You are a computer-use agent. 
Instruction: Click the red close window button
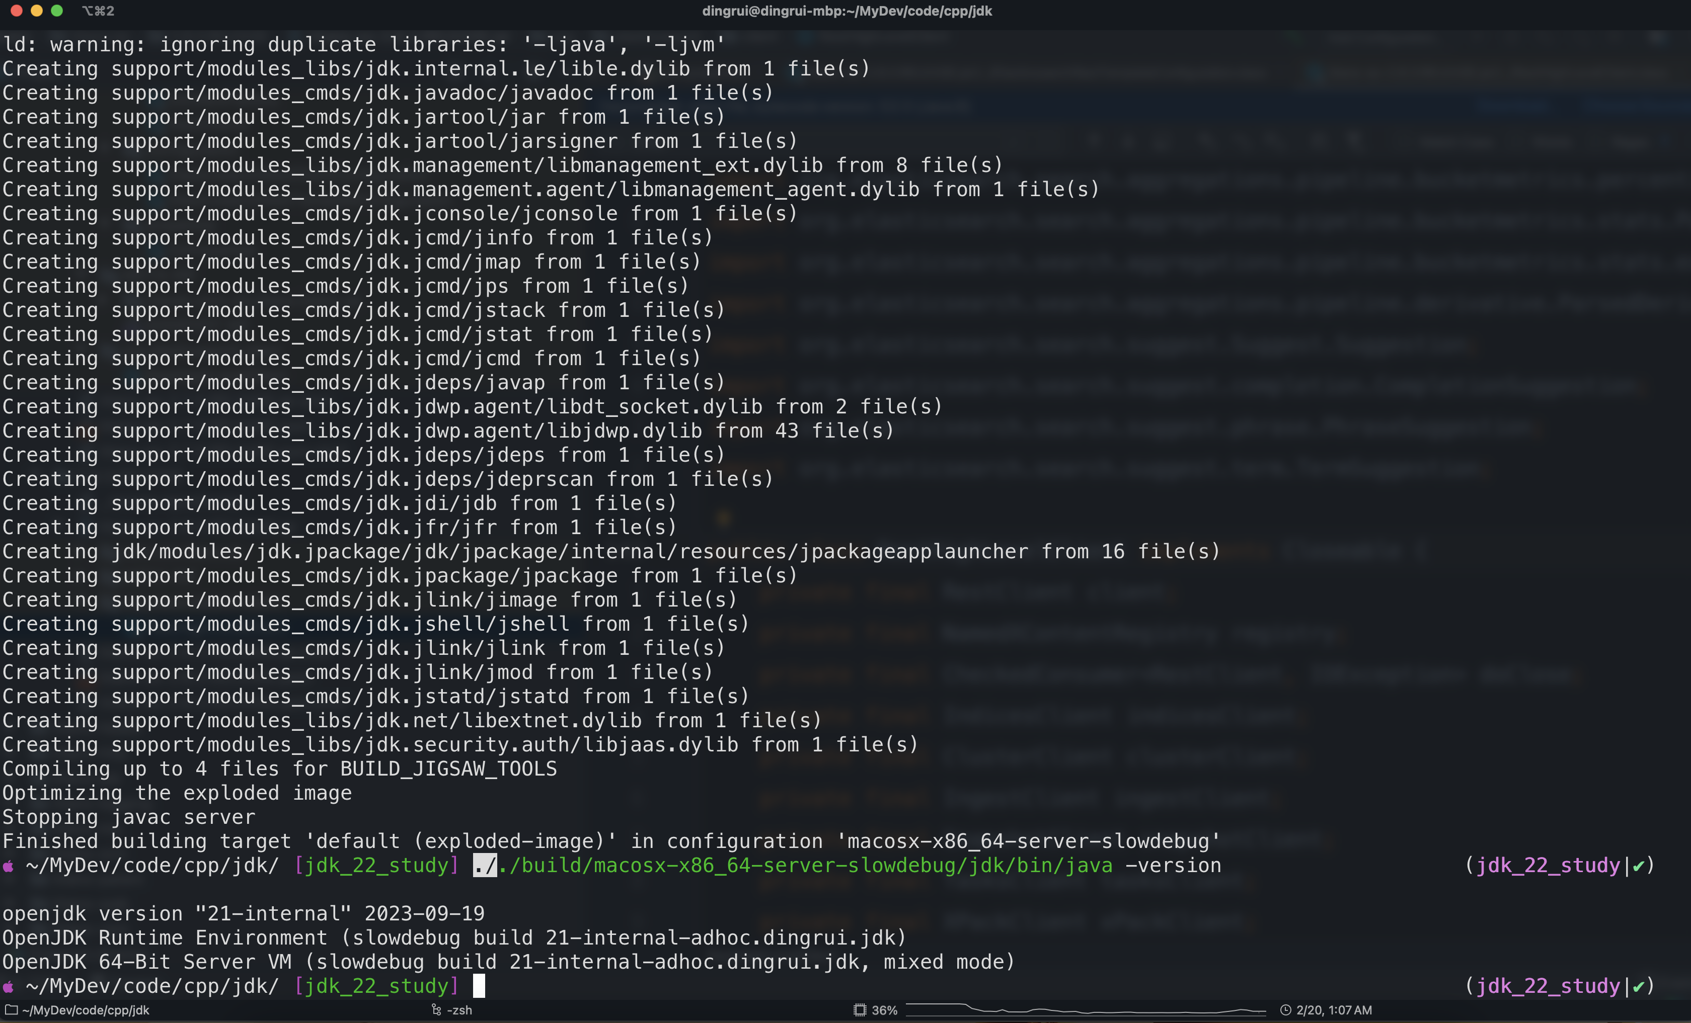[x=17, y=10]
